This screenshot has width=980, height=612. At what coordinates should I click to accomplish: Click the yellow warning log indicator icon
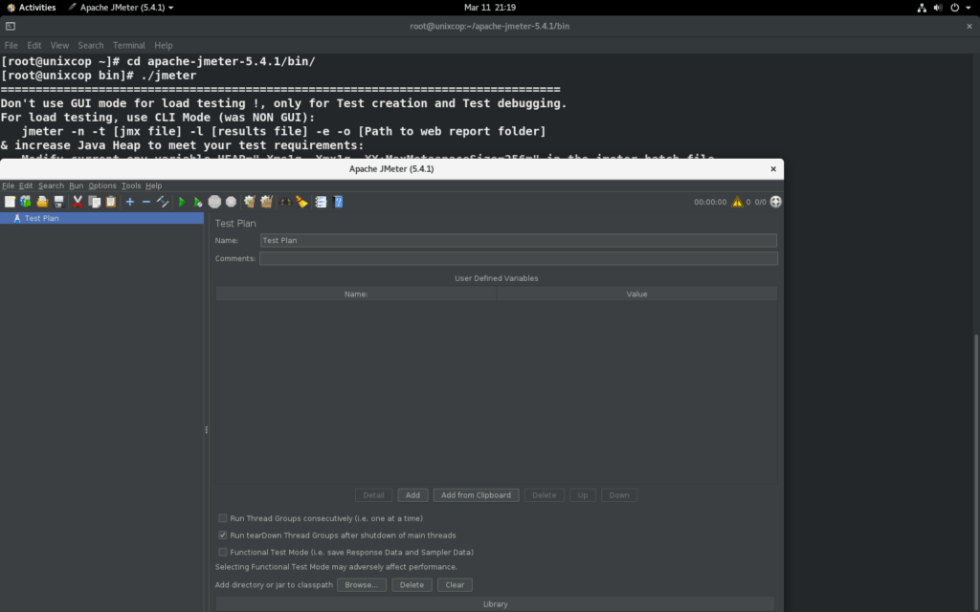738,202
